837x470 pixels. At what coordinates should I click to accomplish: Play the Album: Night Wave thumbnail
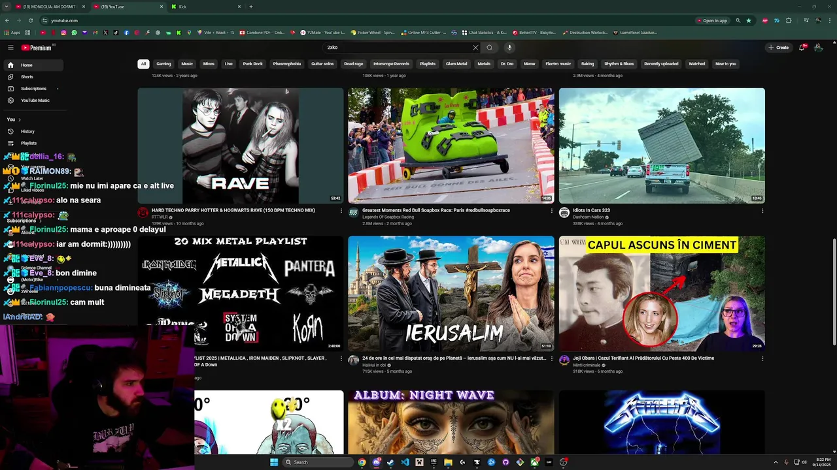(x=451, y=422)
